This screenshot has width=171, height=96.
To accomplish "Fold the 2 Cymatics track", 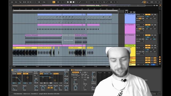I will (x=126, y=25).
